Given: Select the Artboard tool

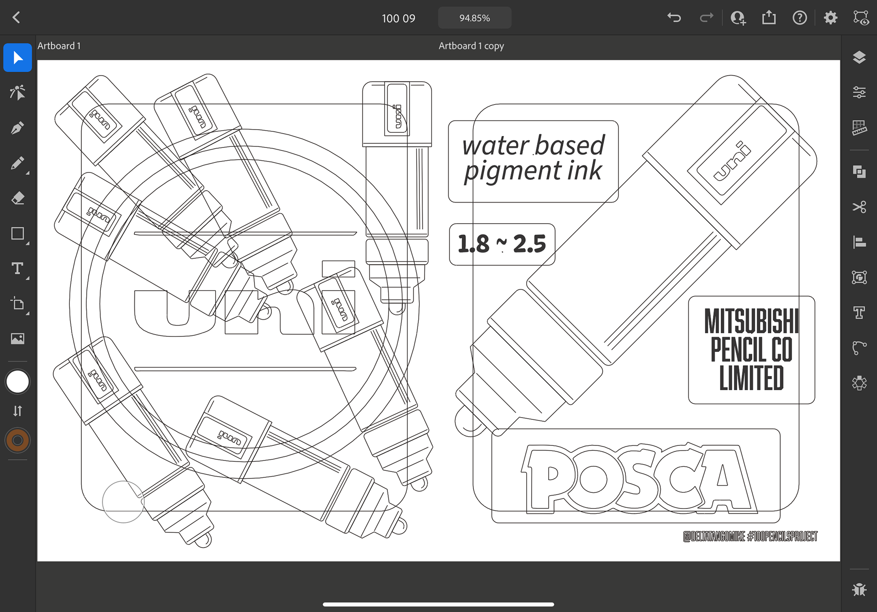Looking at the screenshot, I should [x=17, y=303].
